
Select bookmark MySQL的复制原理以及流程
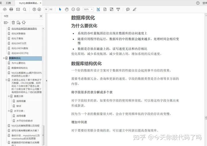25,126
